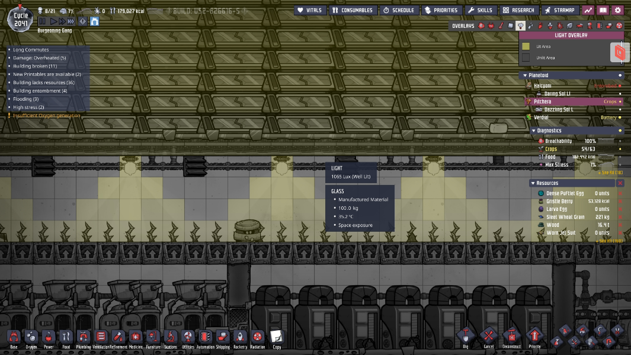
Task: Open the Skills panel
Action: pos(480,10)
